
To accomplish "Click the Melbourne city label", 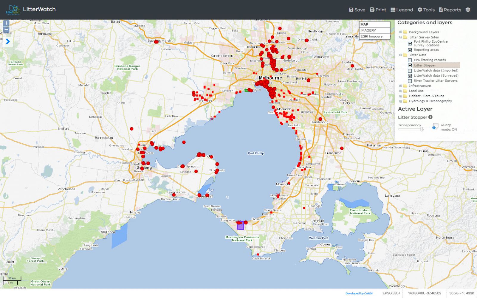I will click(270, 78).
